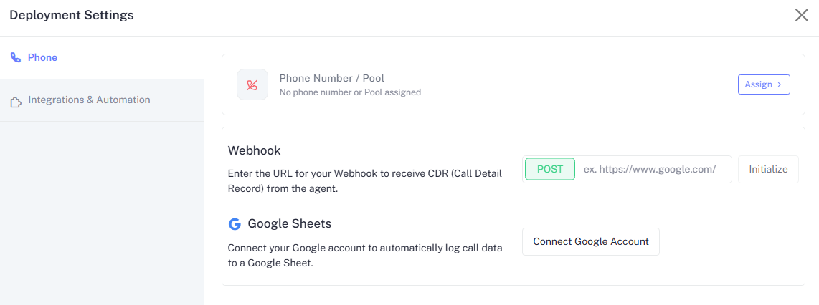The width and height of the screenshot is (819, 305).
Task: Click the green POST method badge
Action: click(550, 169)
